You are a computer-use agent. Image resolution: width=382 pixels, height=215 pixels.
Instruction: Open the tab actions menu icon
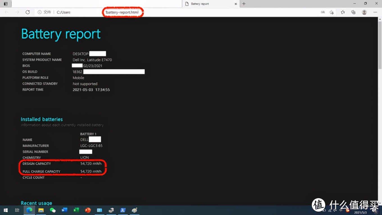pyautogui.click(x=6, y=4)
